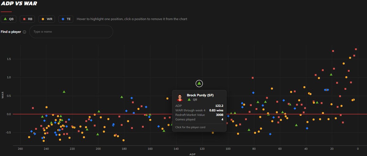Click the circled Brock Purdy QB triangle marker
The image size is (367, 156).
(199, 83)
